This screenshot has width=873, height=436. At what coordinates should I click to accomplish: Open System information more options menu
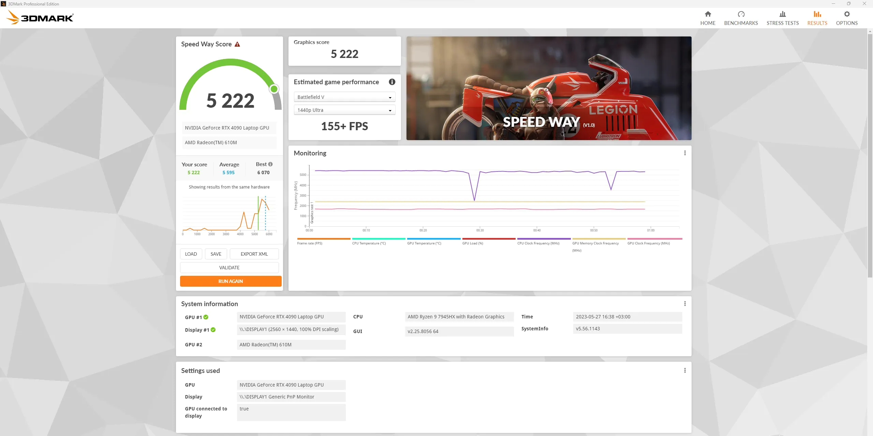click(685, 304)
